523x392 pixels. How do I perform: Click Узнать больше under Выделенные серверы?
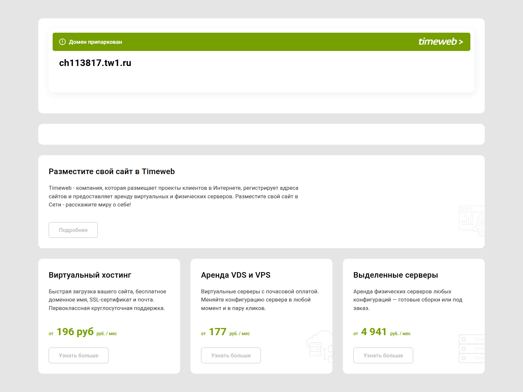pos(383,355)
